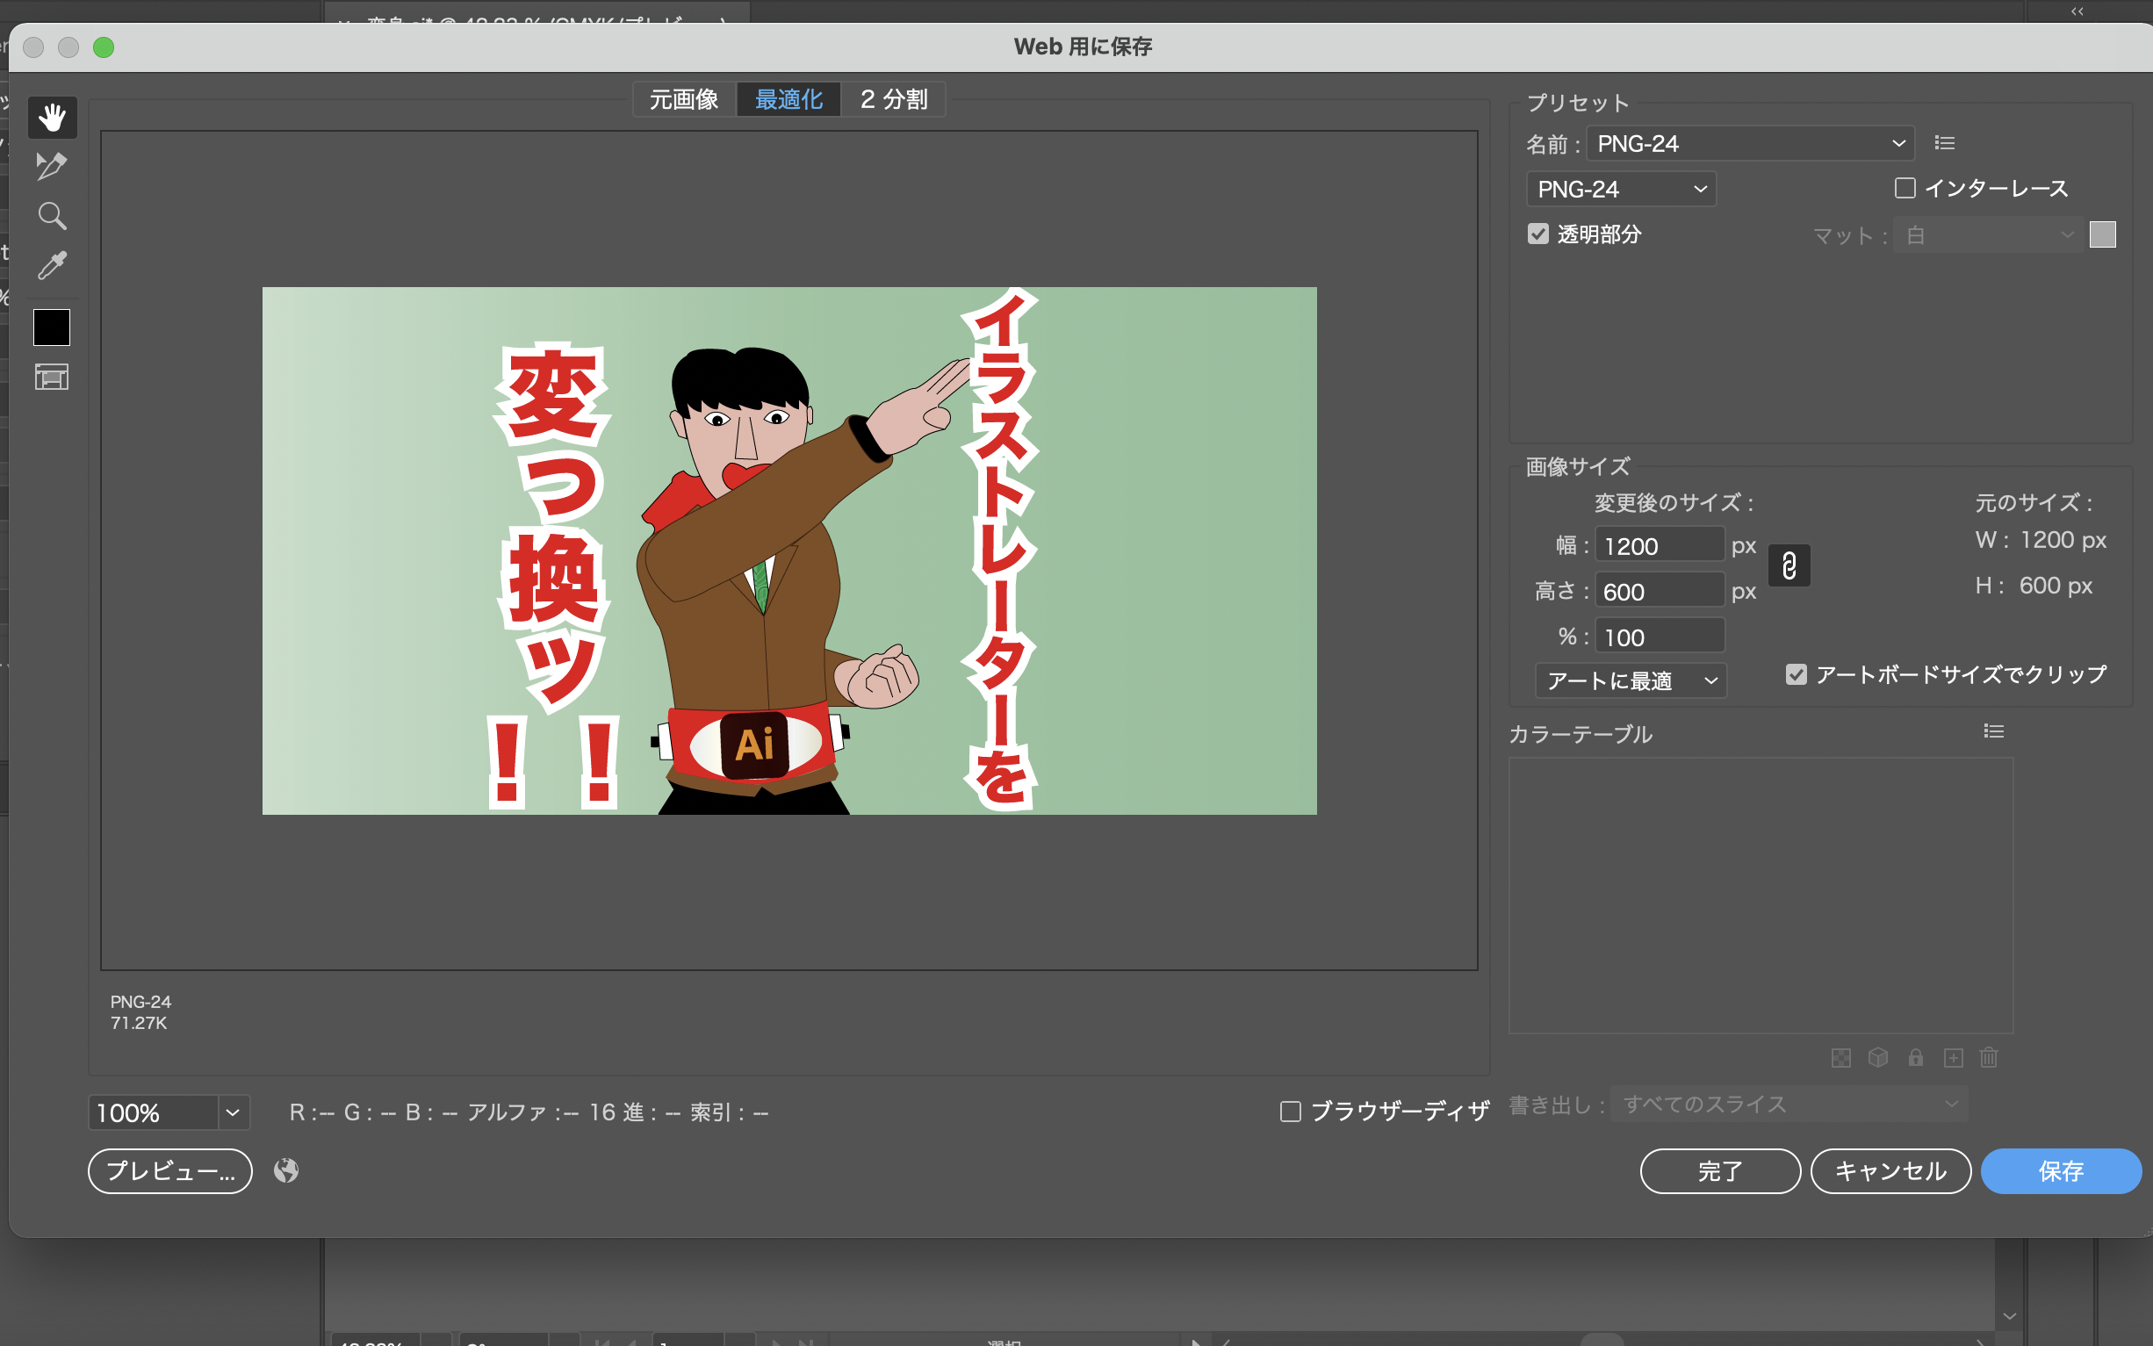This screenshot has height=1346, width=2153.
Task: Select the Zoom magnifier tool
Action: click(x=52, y=215)
